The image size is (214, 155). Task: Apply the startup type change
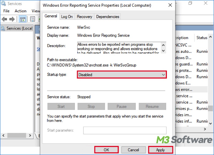(x=160, y=150)
